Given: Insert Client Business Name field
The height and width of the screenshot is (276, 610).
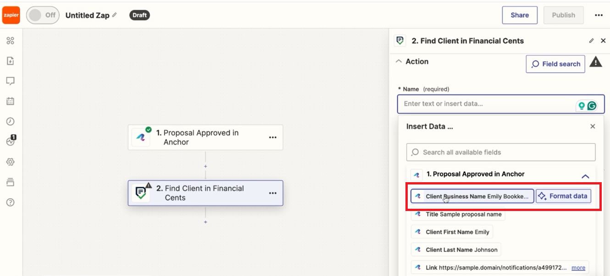Looking at the screenshot, I should click(472, 196).
